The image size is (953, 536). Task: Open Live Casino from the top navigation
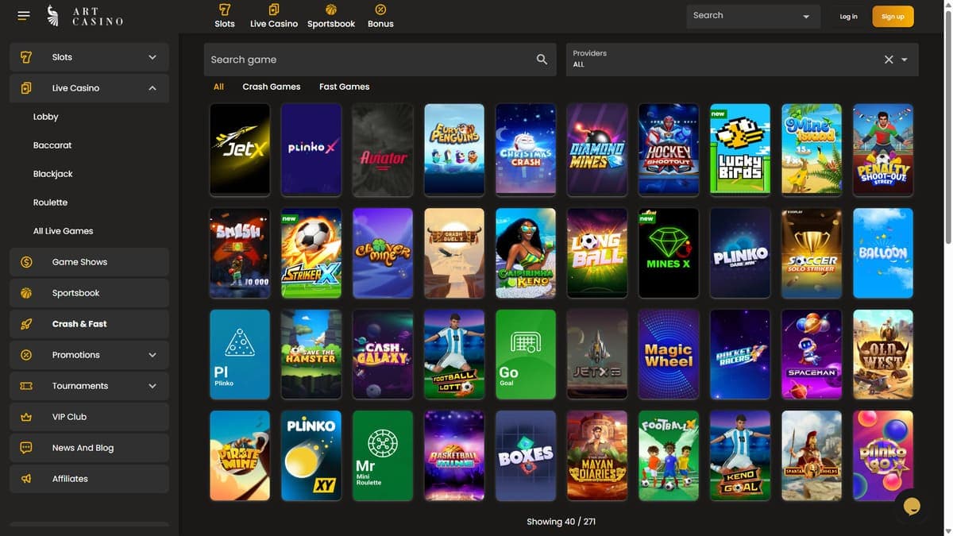(x=274, y=16)
